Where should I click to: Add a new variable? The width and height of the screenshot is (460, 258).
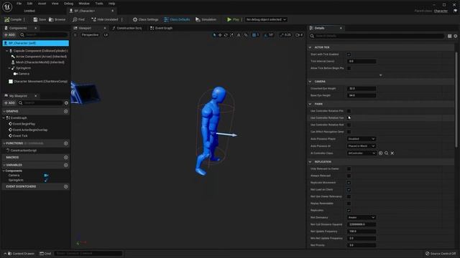tap(65, 165)
